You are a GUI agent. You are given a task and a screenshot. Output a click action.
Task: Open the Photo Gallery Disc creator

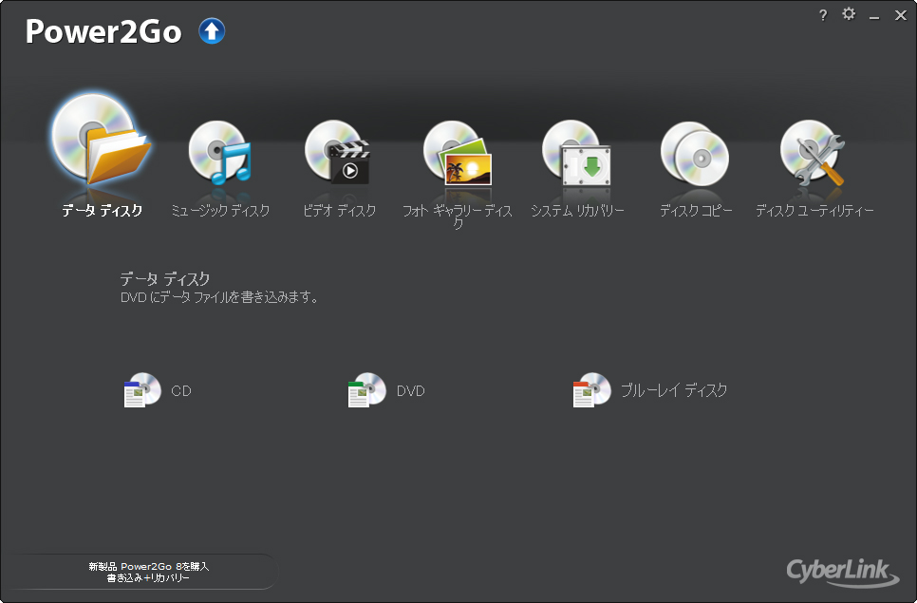coord(458,157)
